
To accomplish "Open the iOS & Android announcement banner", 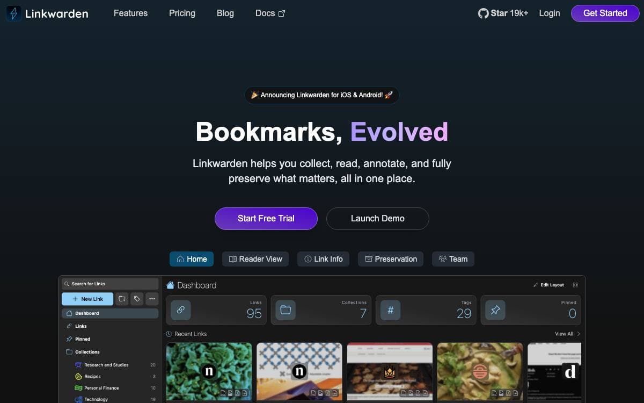I will [x=322, y=95].
